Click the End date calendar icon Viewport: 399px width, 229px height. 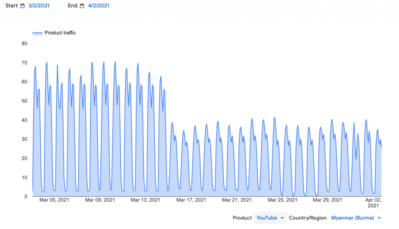point(82,6)
